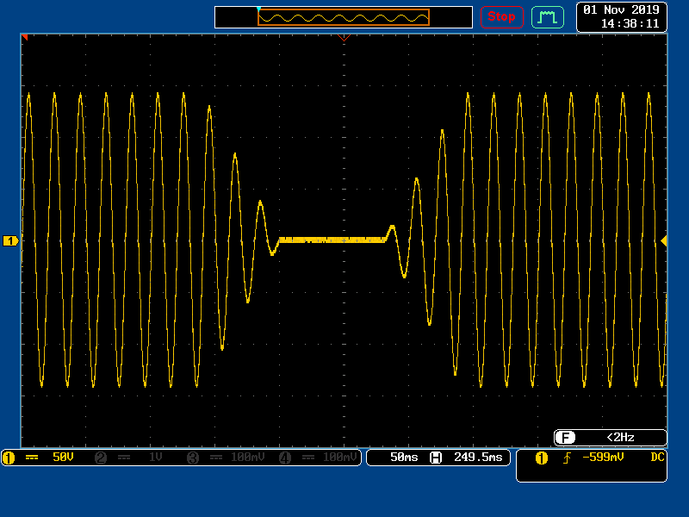Click the channel 2 1V scale value

(156, 458)
